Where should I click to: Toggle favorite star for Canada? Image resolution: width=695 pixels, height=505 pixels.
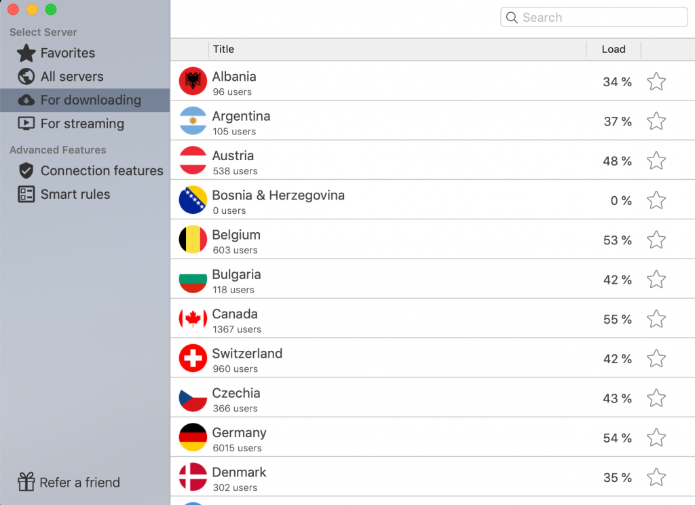coord(656,319)
